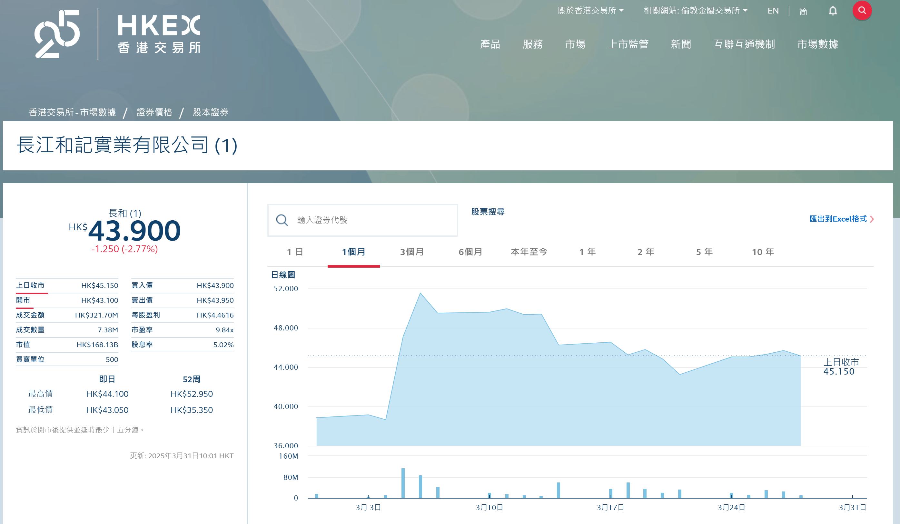Click the chart peak near 52.000
This screenshot has width=900, height=524.
point(420,293)
